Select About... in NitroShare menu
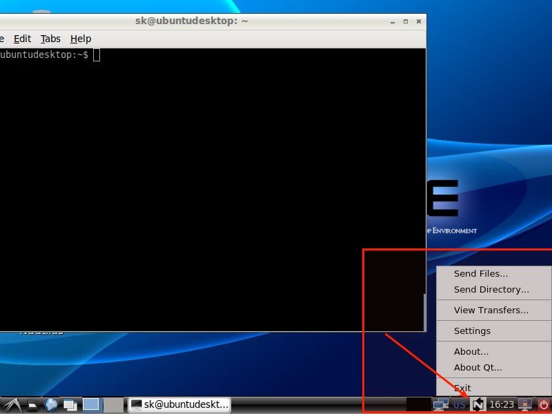 (494, 351)
